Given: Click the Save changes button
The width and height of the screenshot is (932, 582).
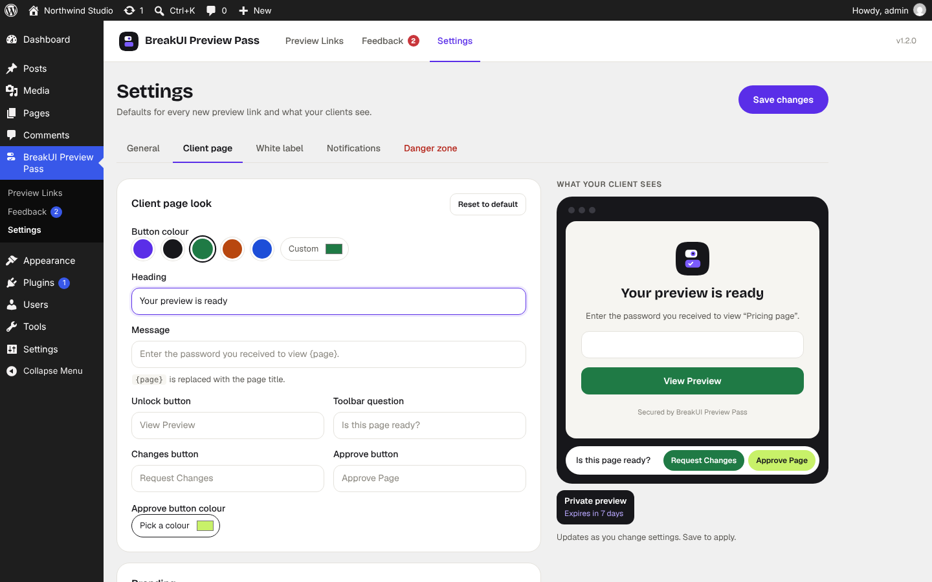Looking at the screenshot, I should tap(783, 100).
